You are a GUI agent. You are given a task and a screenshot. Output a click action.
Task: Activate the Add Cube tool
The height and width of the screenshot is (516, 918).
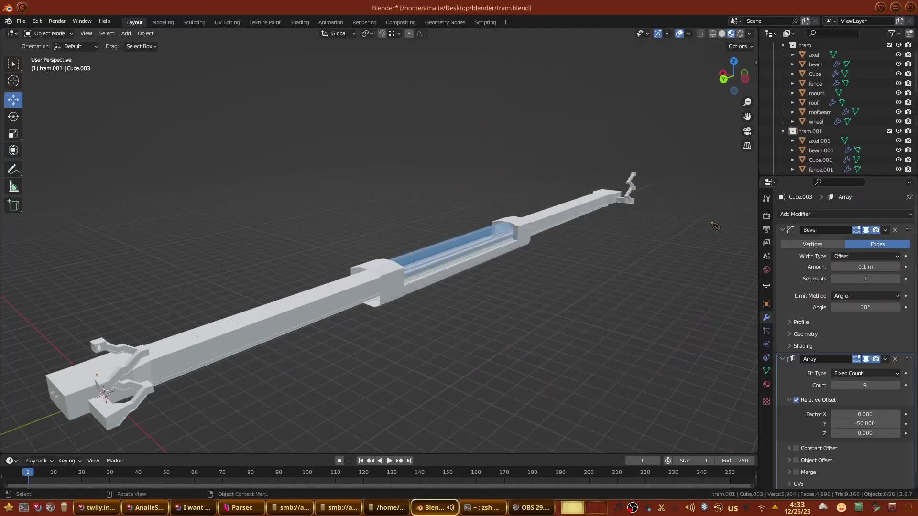pos(13,205)
